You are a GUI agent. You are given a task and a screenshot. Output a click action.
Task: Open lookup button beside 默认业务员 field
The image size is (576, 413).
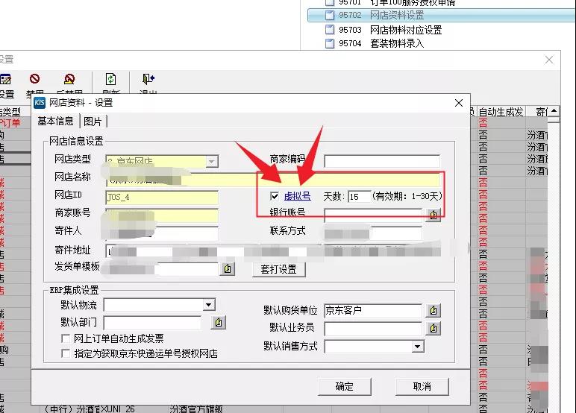(433, 328)
